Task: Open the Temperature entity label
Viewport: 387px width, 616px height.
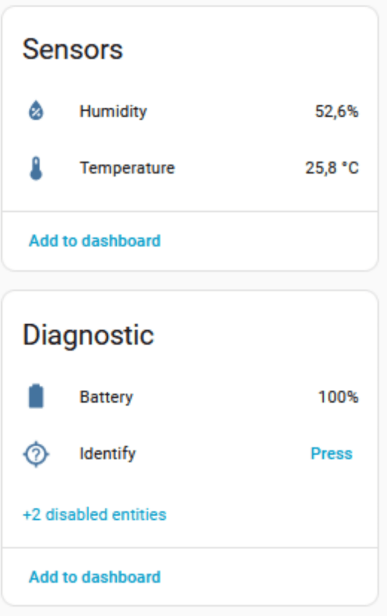Action: [127, 168]
